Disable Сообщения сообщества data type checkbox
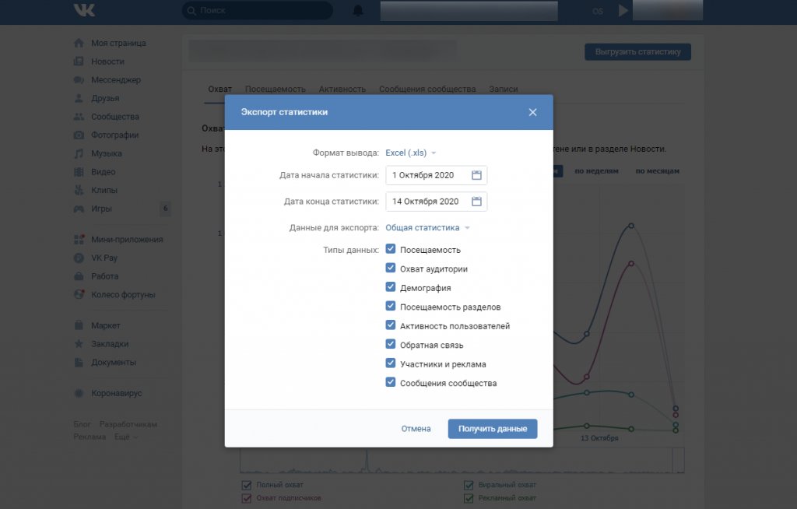 (391, 383)
